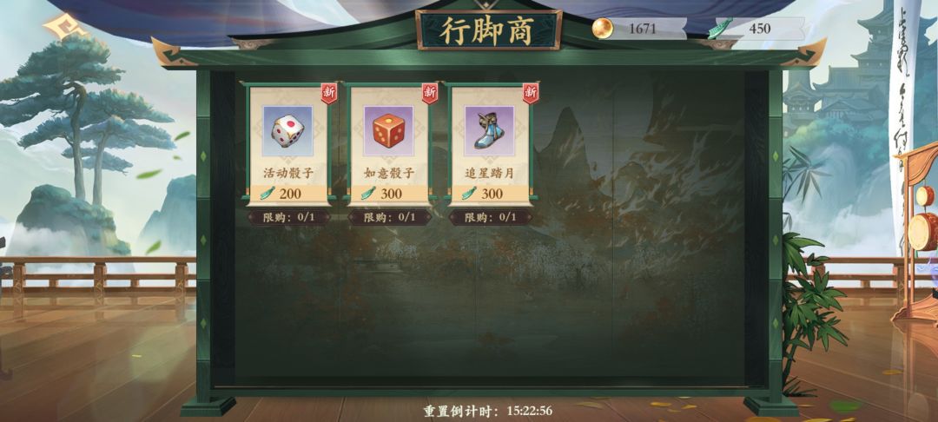938x422 pixels.
Task: Click the 限购 0/1 label under 追星踏月
Action: [491, 218]
